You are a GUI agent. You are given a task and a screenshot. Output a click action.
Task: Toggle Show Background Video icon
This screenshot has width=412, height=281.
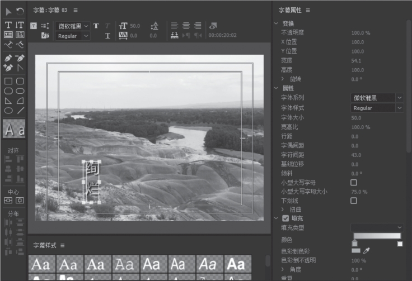click(x=213, y=26)
